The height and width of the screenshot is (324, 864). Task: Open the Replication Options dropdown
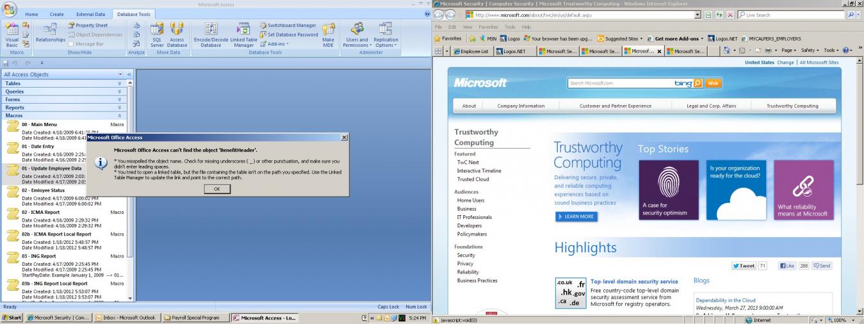386,35
